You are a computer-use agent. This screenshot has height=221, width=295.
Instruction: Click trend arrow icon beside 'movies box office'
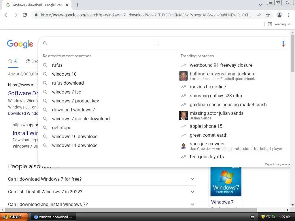coord(183,87)
